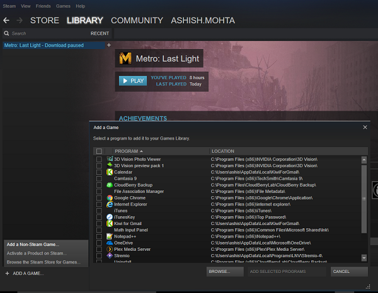Image resolution: width=378 pixels, height=293 pixels.
Task: Click the Stremio icon
Action: [110, 255]
